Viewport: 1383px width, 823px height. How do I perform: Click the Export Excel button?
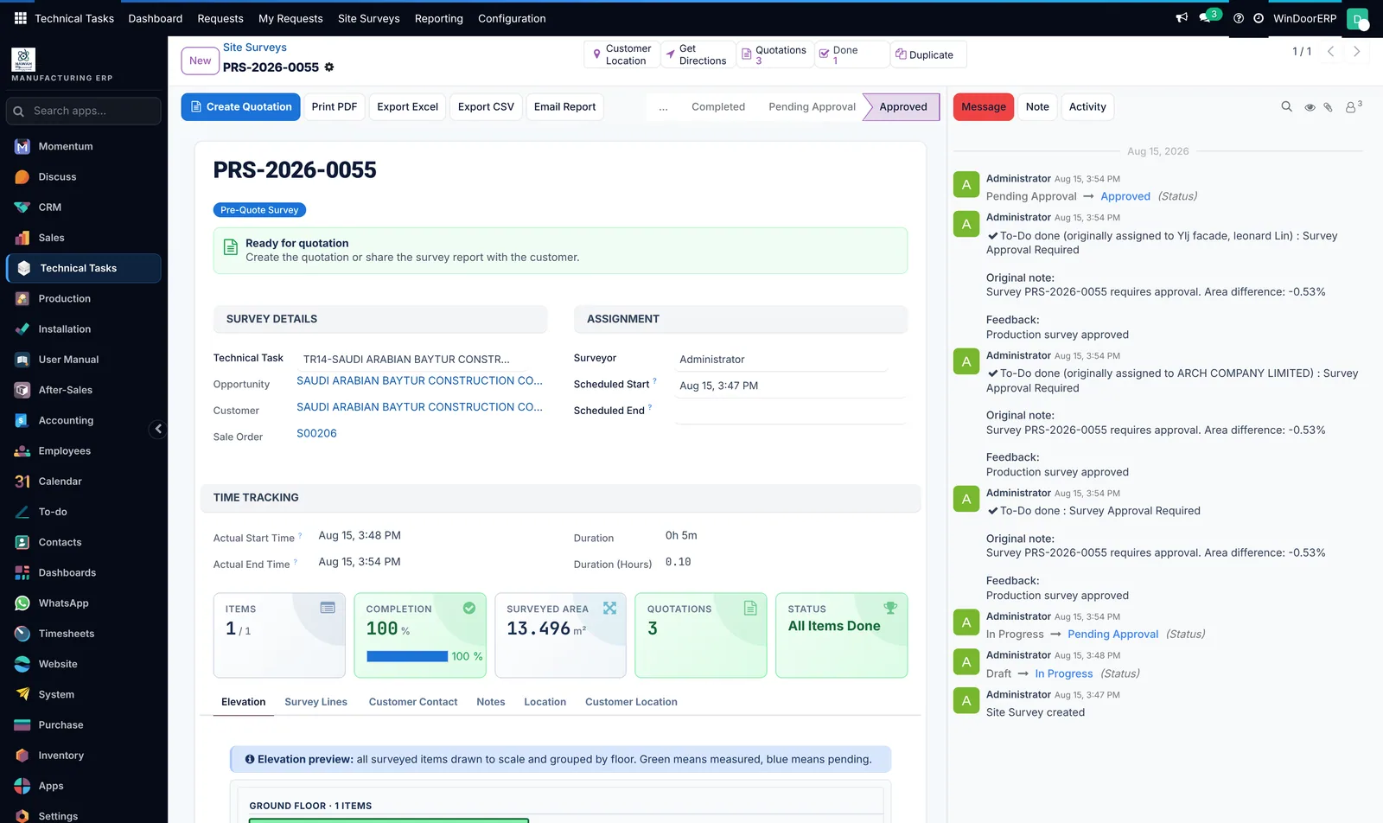point(407,107)
